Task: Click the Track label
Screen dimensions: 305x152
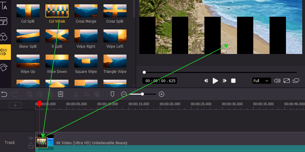Action: point(10,142)
